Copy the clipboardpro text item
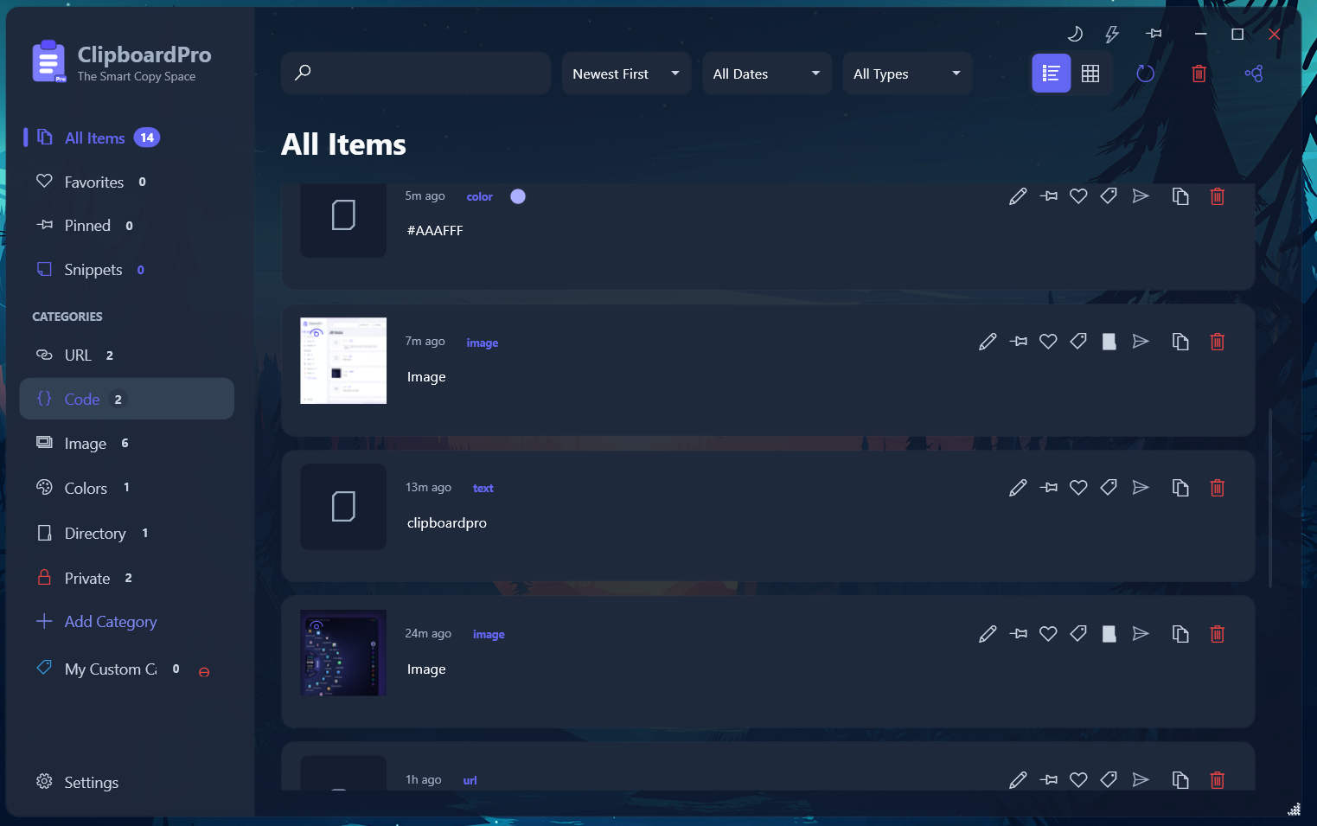 pos(1180,488)
